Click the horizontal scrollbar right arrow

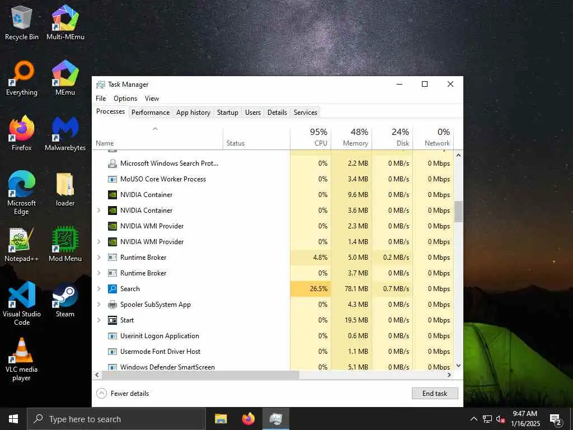point(449,375)
